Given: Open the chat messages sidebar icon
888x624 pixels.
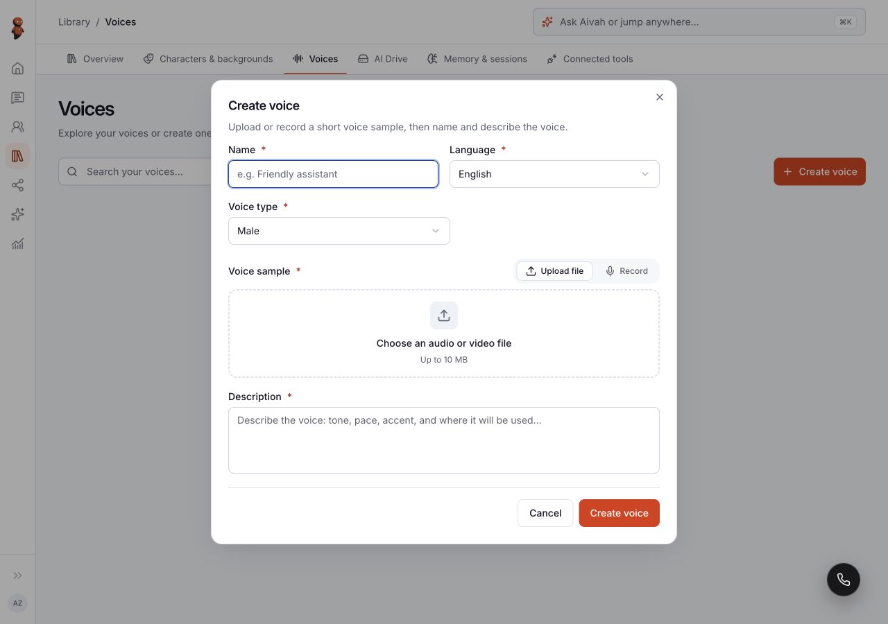Looking at the screenshot, I should pyautogui.click(x=18, y=98).
